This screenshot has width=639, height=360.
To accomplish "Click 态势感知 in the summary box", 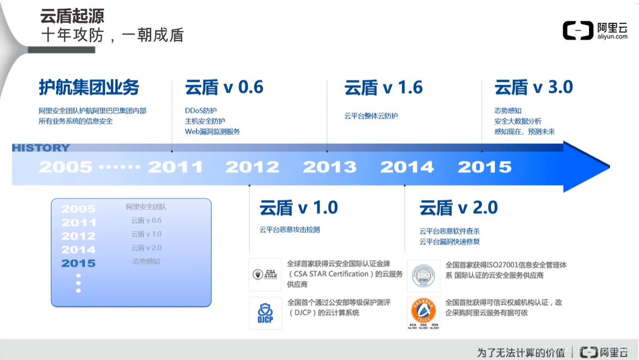I will [146, 262].
